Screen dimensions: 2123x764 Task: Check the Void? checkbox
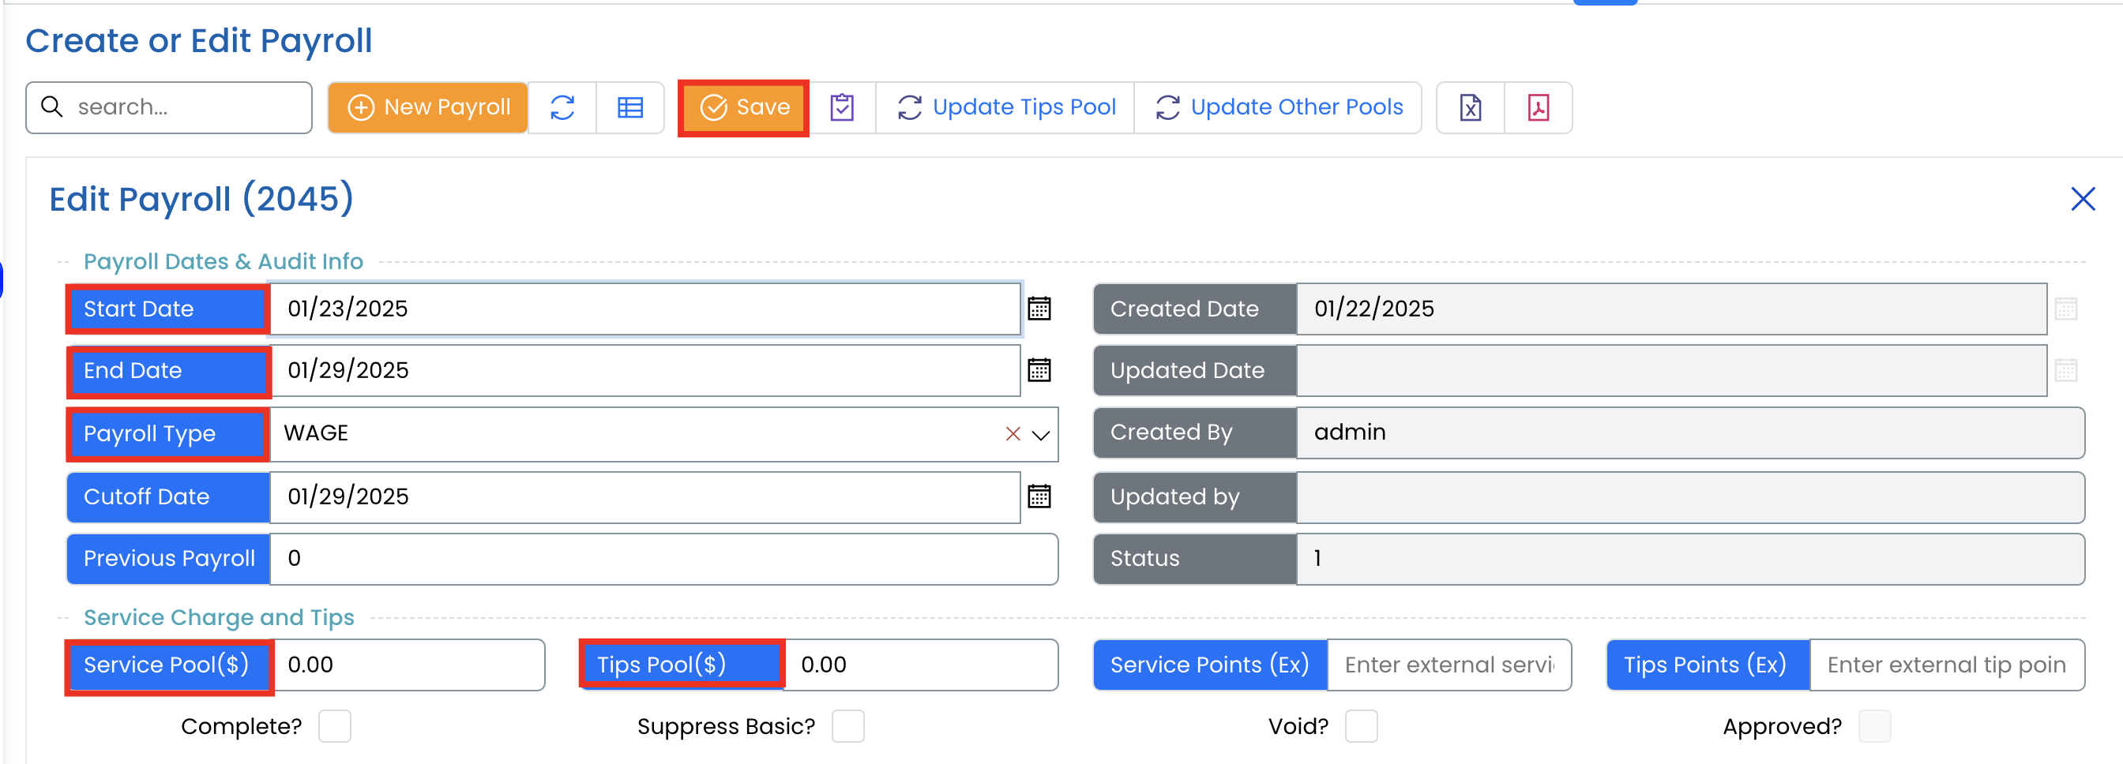tap(1361, 726)
